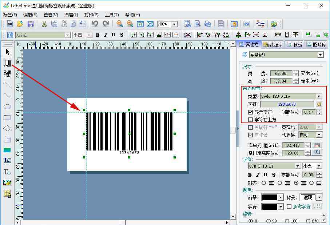Select the single-line text tool

tap(7, 172)
